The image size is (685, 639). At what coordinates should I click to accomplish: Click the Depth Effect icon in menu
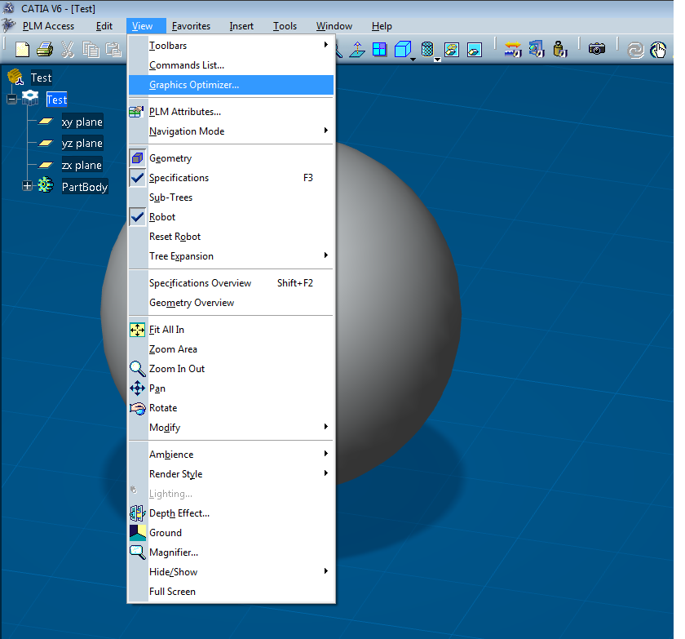137,513
